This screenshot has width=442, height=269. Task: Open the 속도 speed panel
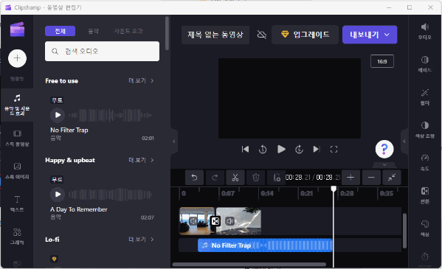click(x=425, y=163)
